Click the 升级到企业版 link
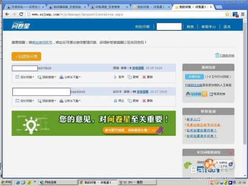 click(x=194, y=85)
